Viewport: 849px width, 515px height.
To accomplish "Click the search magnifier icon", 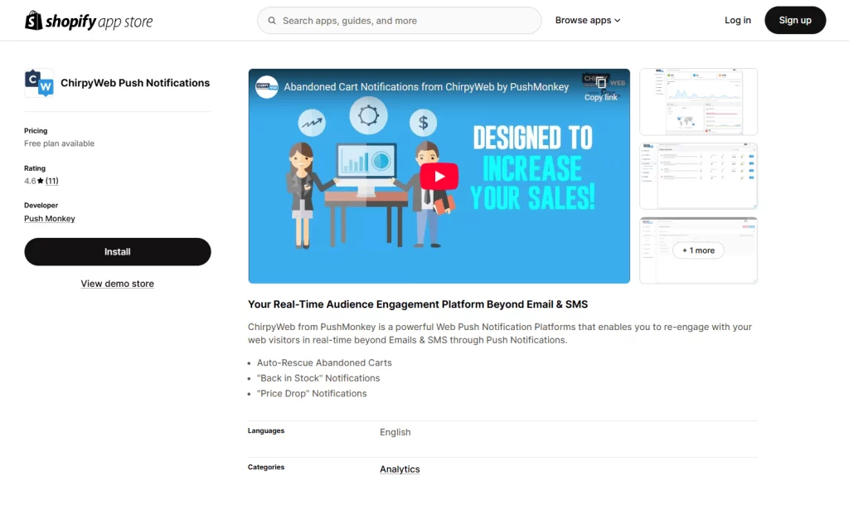I will coord(272,21).
